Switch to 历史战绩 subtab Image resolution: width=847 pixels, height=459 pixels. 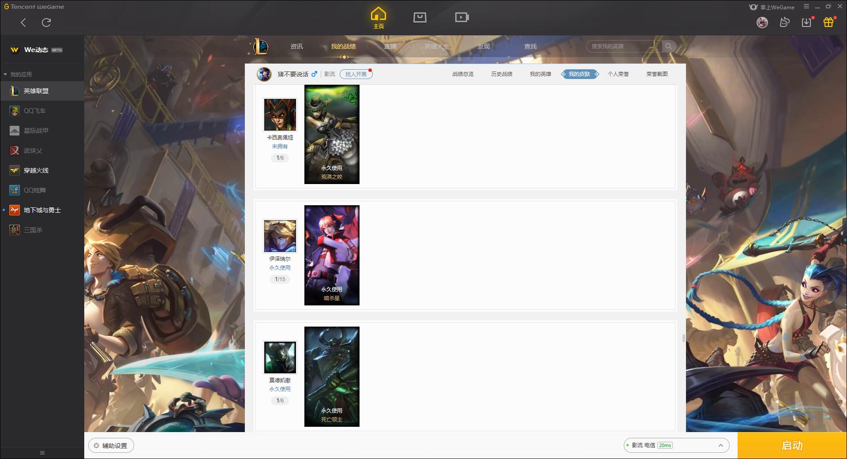pos(502,74)
